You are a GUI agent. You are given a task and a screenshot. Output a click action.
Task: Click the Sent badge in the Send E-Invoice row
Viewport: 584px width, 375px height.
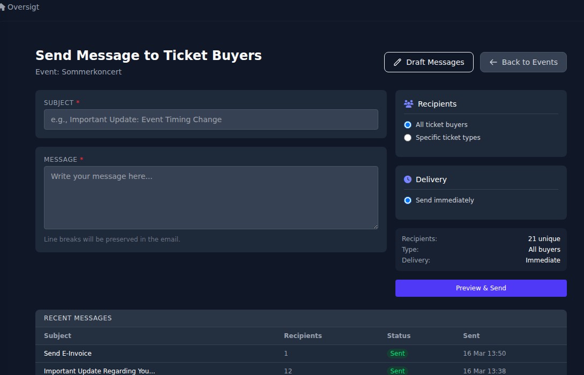pos(398,354)
